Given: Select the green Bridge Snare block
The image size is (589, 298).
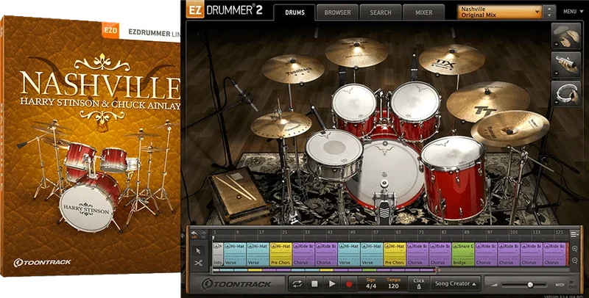Looking at the screenshot, I should (x=463, y=254).
